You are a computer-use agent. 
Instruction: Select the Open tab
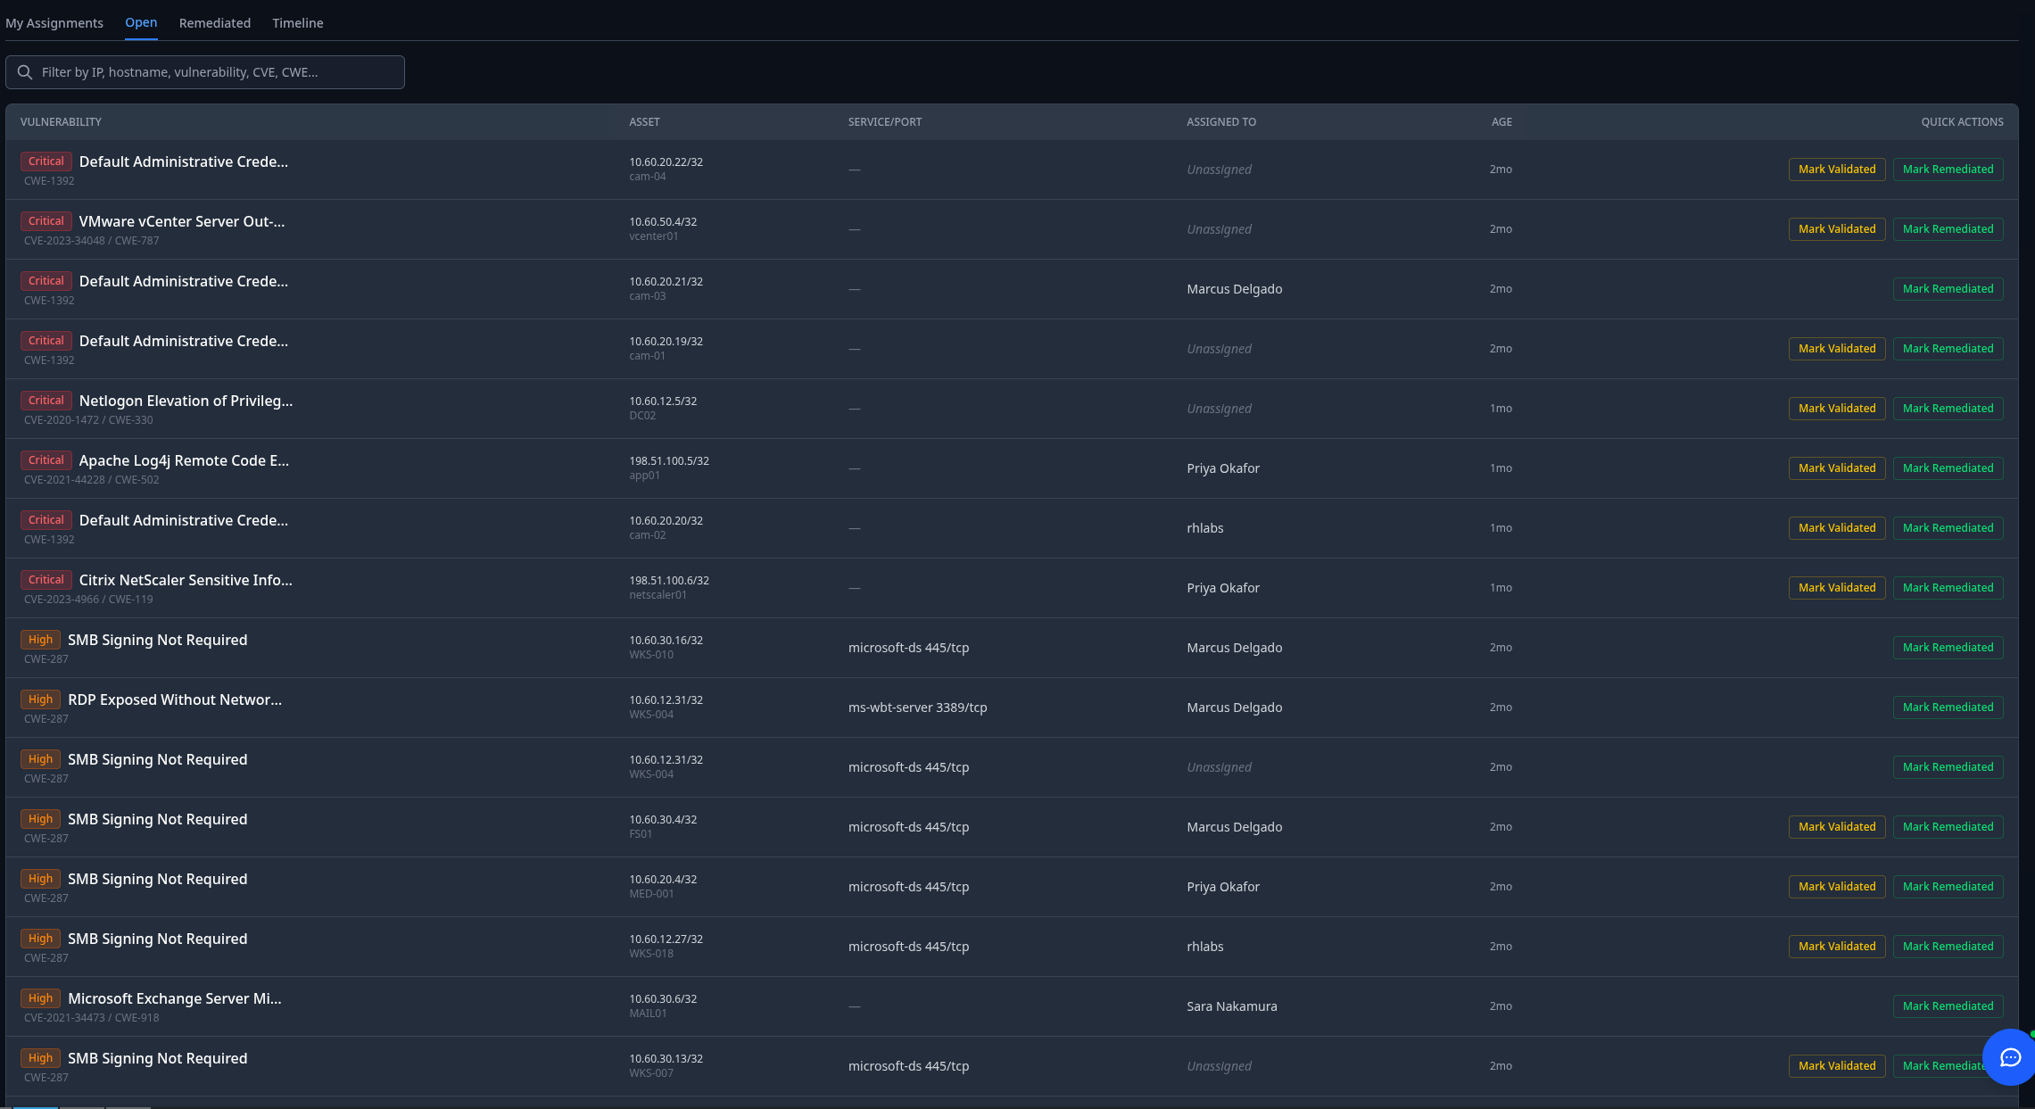coord(141,22)
